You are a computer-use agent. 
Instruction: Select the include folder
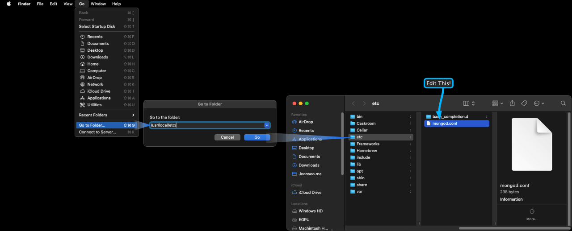381,157
